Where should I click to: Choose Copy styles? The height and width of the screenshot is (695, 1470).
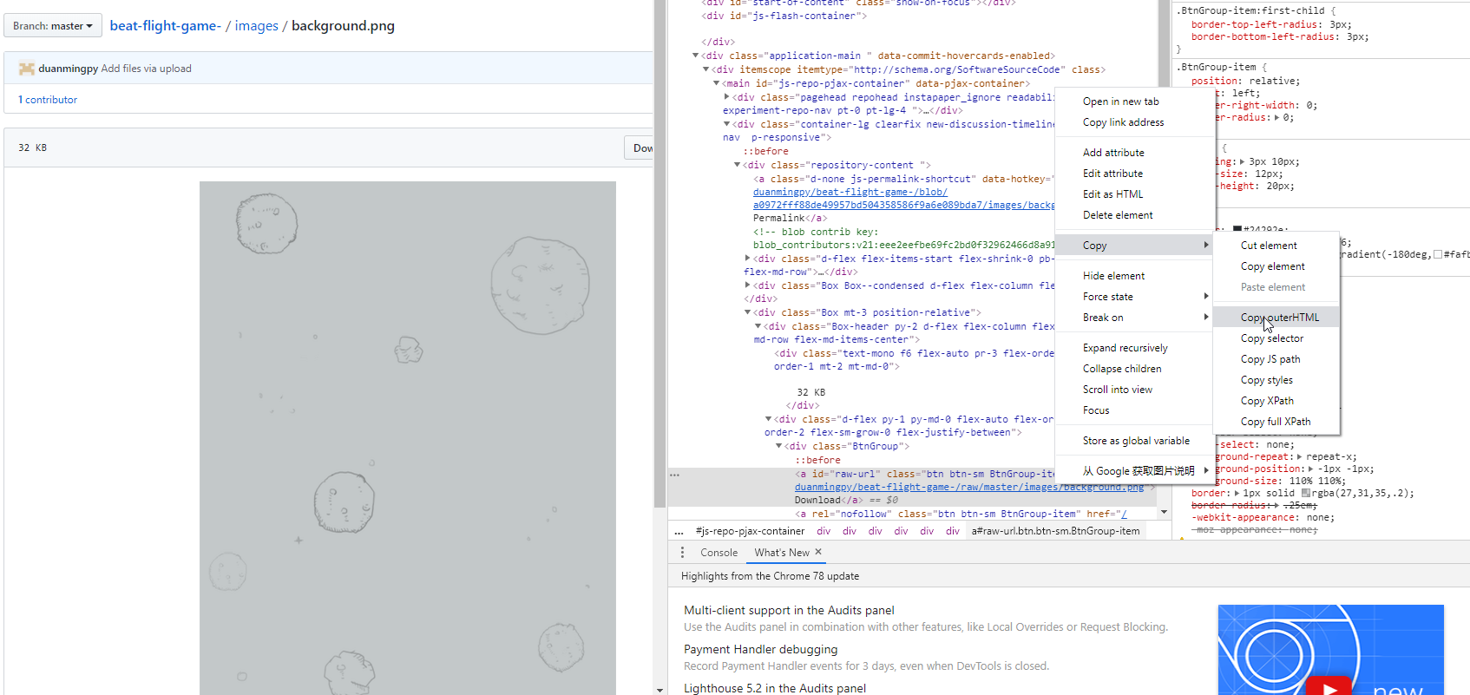pyautogui.click(x=1276, y=380)
